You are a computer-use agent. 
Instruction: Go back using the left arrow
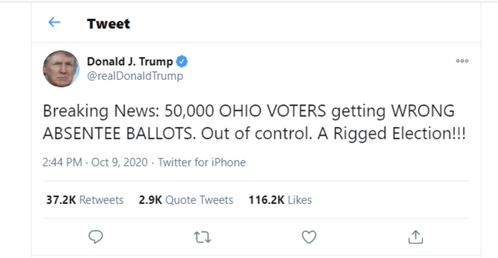click(54, 22)
